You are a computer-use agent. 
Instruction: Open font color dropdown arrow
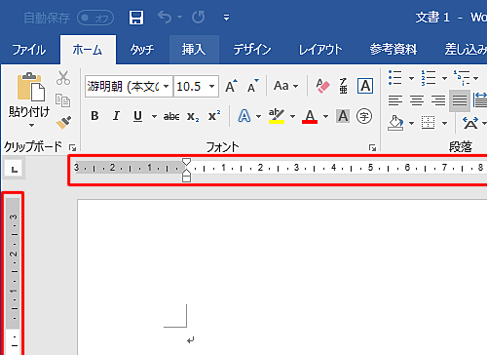click(x=325, y=116)
